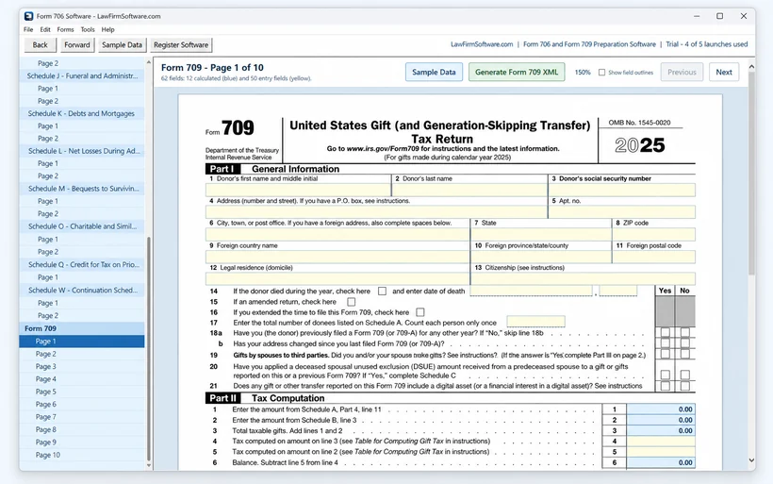
Task: Mark No for line 18a previously filed
Action: 684,332
